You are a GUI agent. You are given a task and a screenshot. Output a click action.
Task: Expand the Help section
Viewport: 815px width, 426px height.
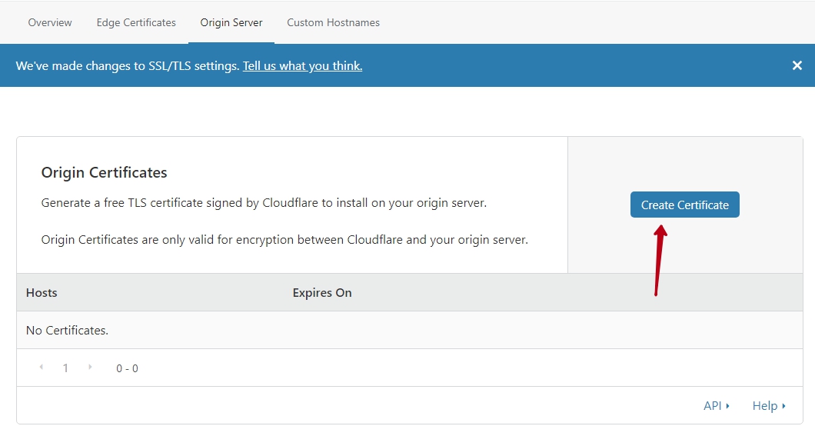[x=769, y=405]
